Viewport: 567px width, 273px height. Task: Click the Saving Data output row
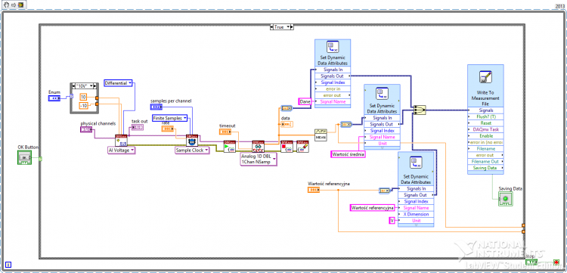[x=485, y=168]
